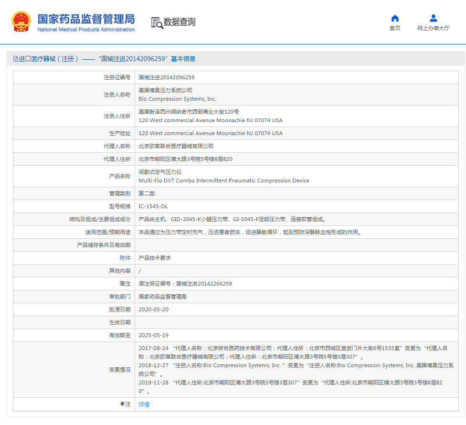Click the national emblem logo
The image size is (466, 425).
pyautogui.click(x=21, y=21)
